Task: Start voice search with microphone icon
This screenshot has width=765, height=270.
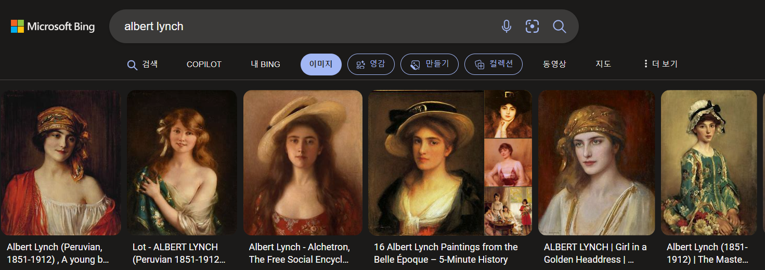Action: click(506, 27)
